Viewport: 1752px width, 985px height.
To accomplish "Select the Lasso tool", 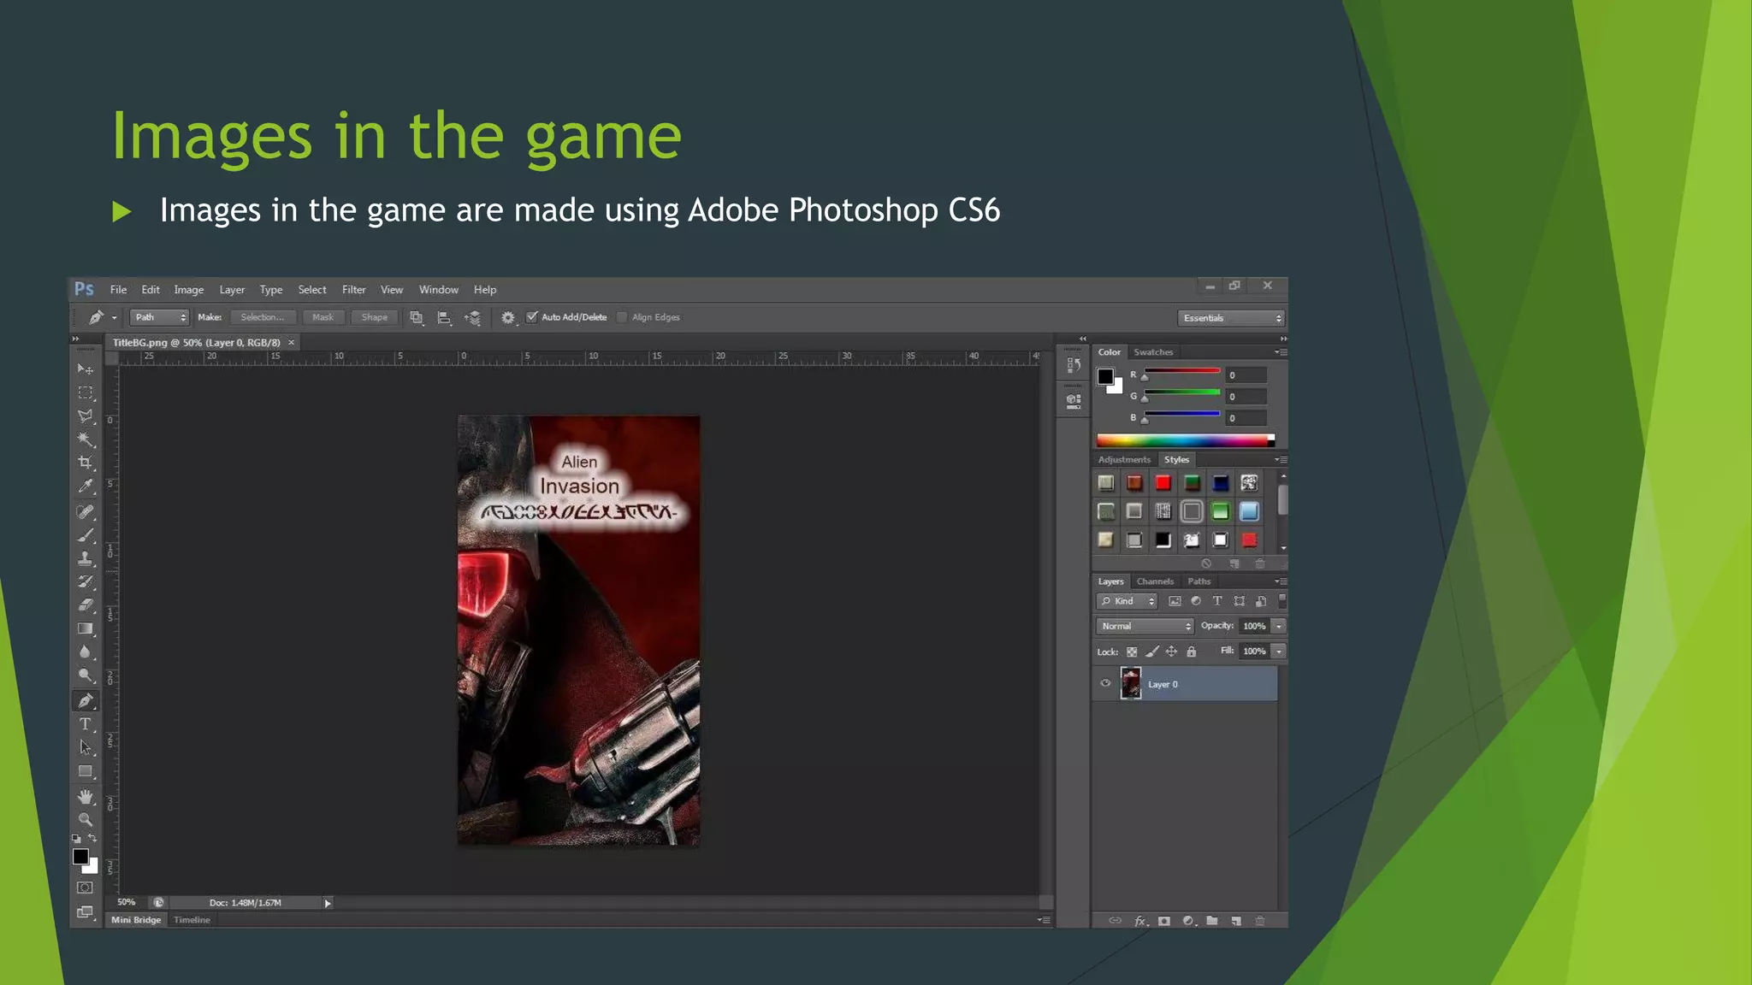I will 86,416.
